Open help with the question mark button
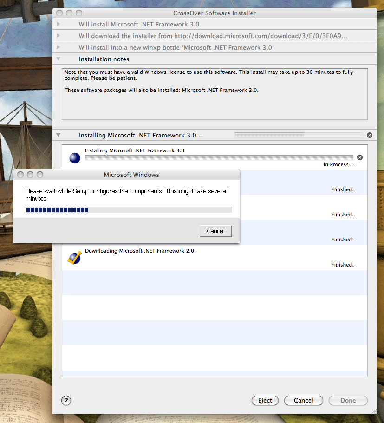Image resolution: width=384 pixels, height=423 pixels. pyautogui.click(x=66, y=400)
